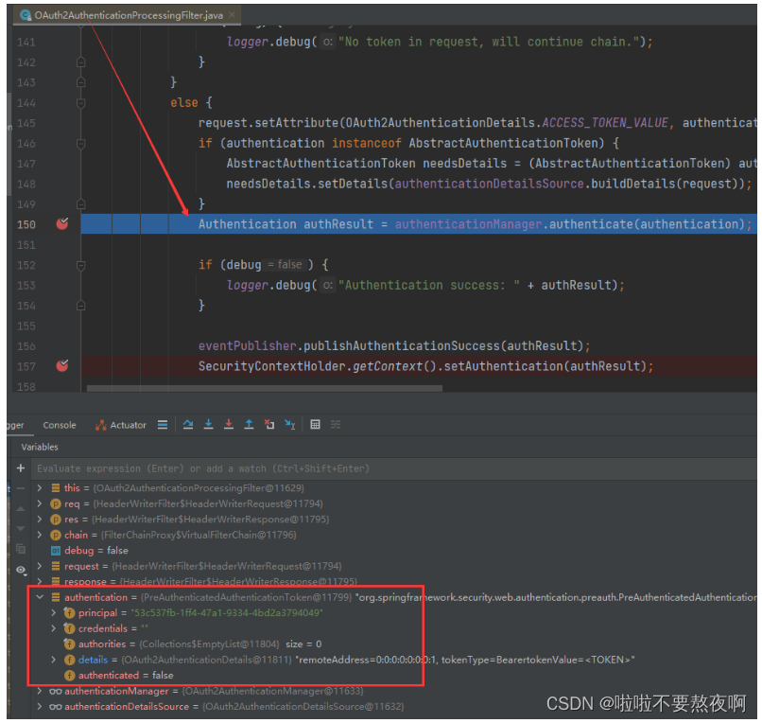Click the plus icon to add a watch
762x723 pixels.
click(20, 468)
